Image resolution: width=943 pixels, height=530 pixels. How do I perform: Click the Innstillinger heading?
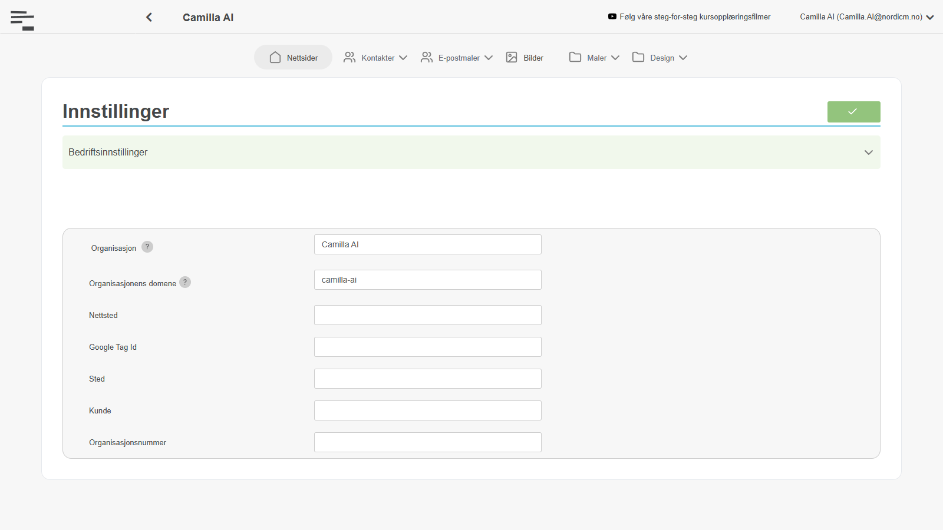point(116,111)
